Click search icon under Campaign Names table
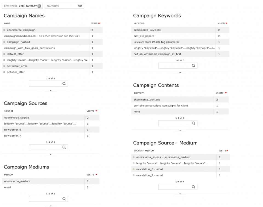This screenshot has width=263, height=207. [64, 84]
